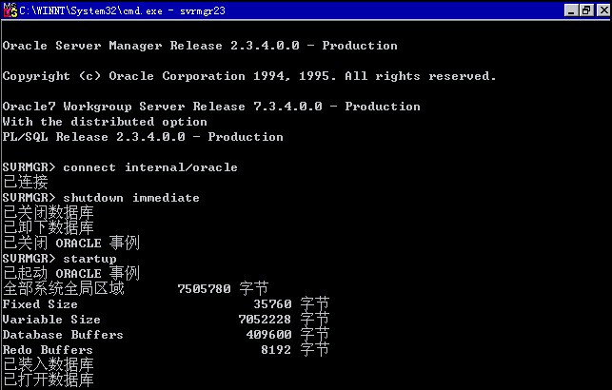Click the window title text 'cmd.exe - svrmgr23'
The height and width of the screenshot is (390, 612).
174,10
